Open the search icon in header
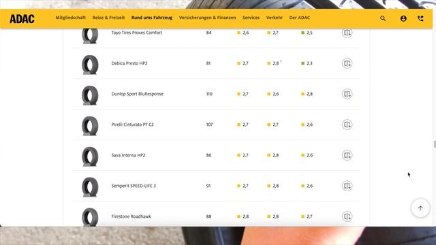This screenshot has width=436, height=245. point(383,18)
